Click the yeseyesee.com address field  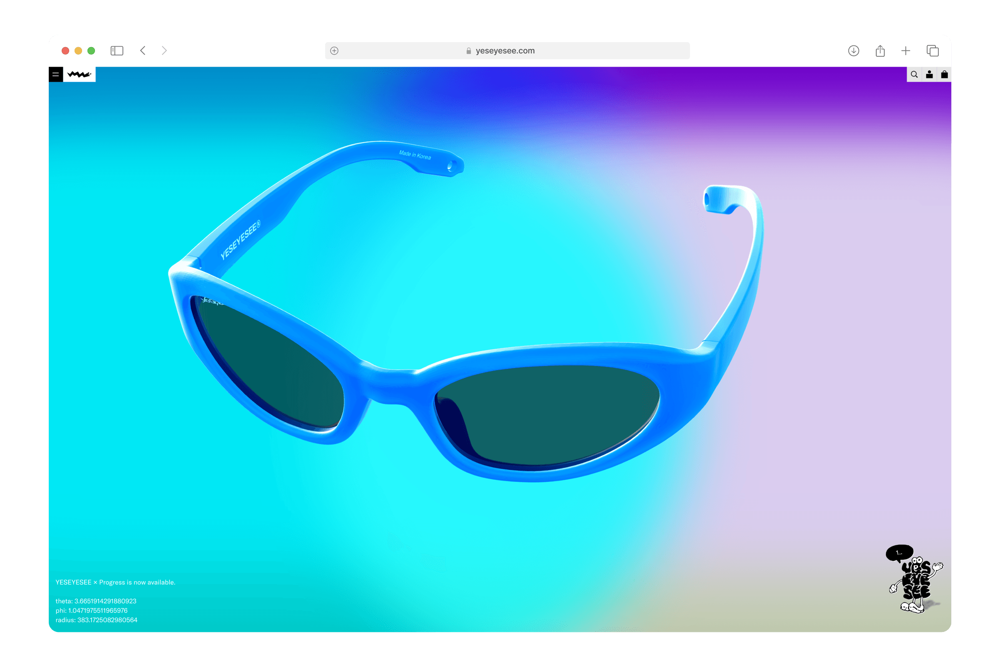point(505,50)
